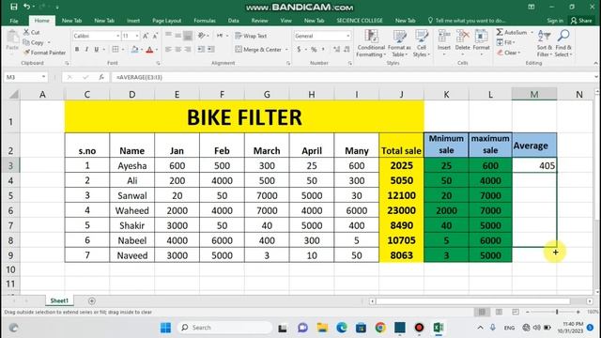Switch to Page Layout view in status bar
Viewport: 601px width, 338px height.
pyautogui.click(x=499, y=312)
